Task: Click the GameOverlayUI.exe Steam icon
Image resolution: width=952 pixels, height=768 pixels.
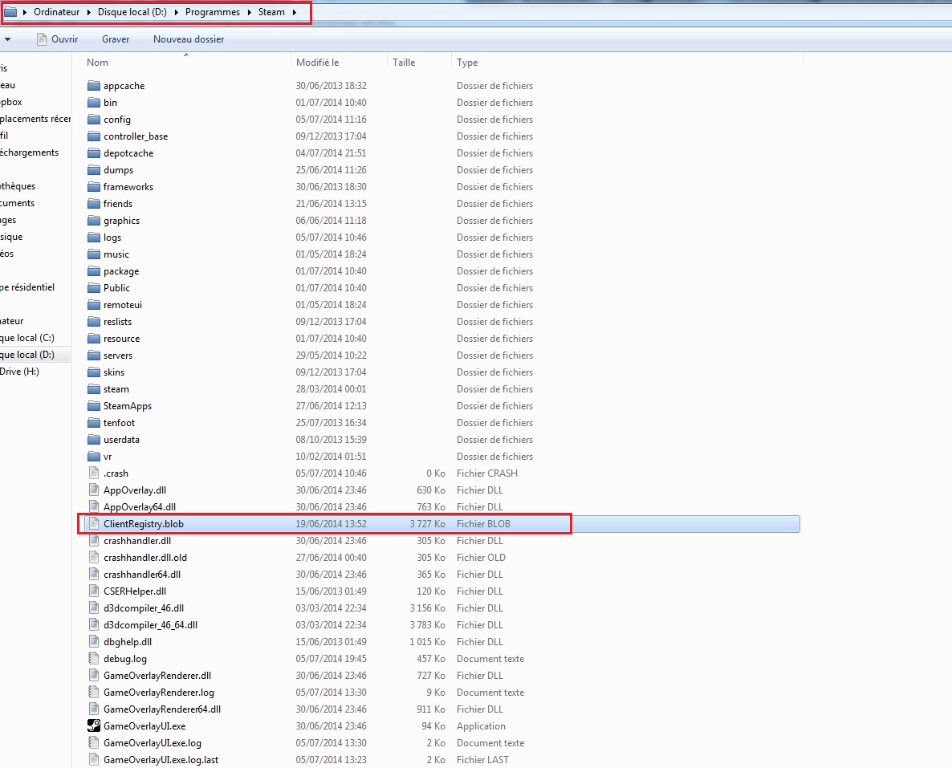Action: (93, 725)
